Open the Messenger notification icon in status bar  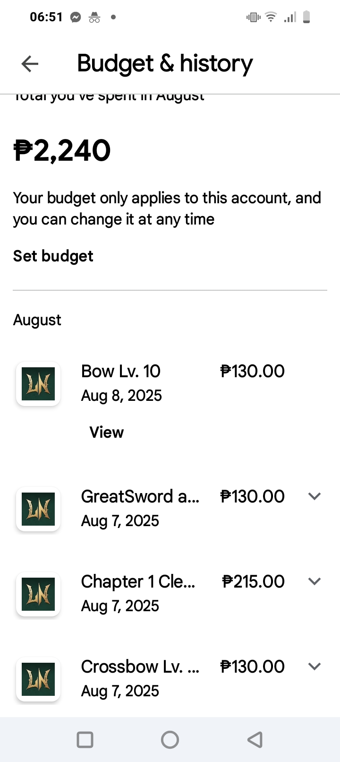pos(76,17)
